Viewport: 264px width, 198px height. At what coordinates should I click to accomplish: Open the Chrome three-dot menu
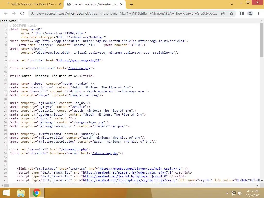tap(258, 13)
